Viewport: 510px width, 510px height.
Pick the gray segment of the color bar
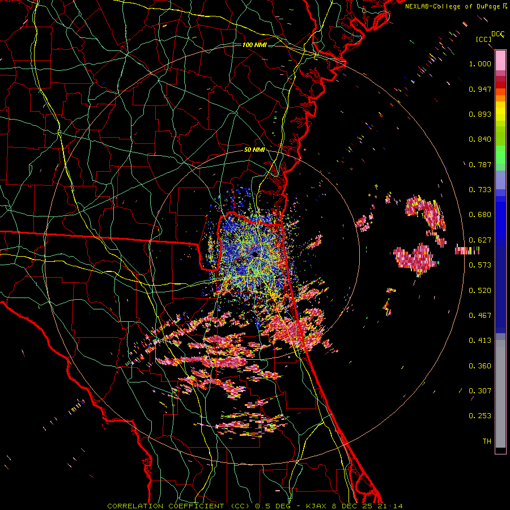point(500,394)
